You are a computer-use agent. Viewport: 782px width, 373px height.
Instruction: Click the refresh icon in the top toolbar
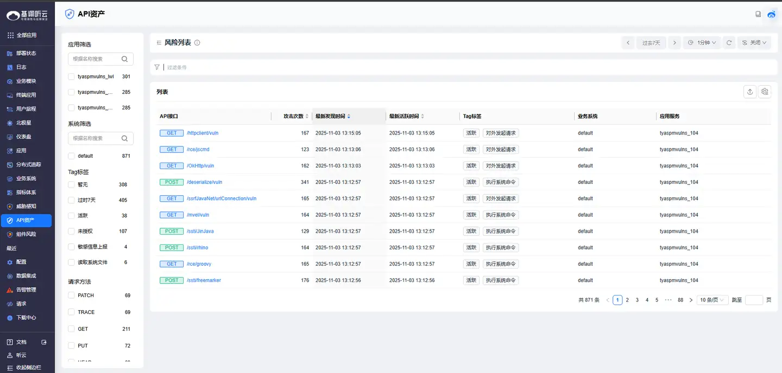[x=729, y=43]
